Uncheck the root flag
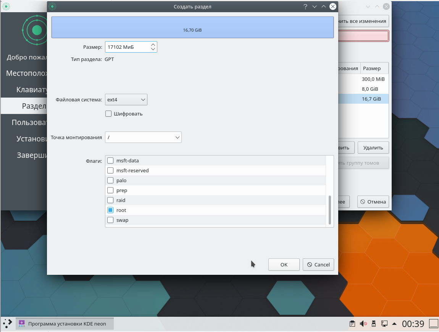The width and height of the screenshot is (439, 332). tap(110, 210)
